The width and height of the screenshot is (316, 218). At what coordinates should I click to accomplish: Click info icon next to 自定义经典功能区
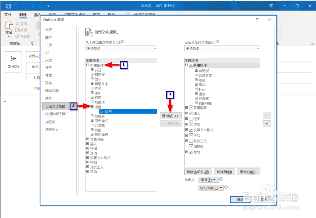pyautogui.click(x=217, y=42)
